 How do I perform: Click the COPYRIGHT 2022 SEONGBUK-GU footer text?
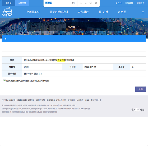(x=30, y=112)
